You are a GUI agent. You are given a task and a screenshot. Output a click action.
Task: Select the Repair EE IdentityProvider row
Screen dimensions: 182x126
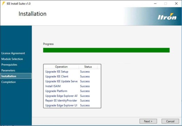tap(72, 100)
